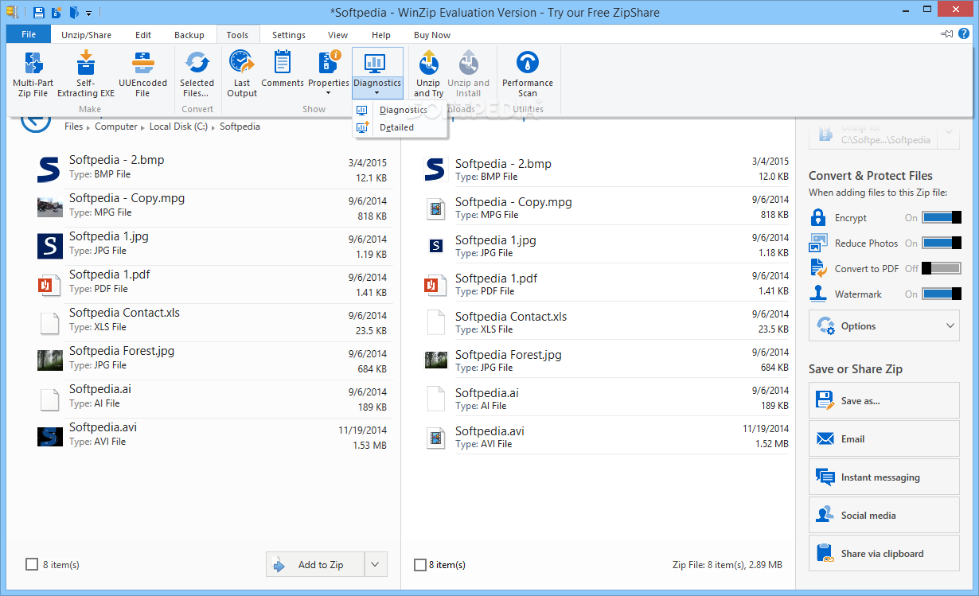This screenshot has width=979, height=596.
Task: Click the Local Disk (C:) breadcrumb
Action: pos(178,127)
